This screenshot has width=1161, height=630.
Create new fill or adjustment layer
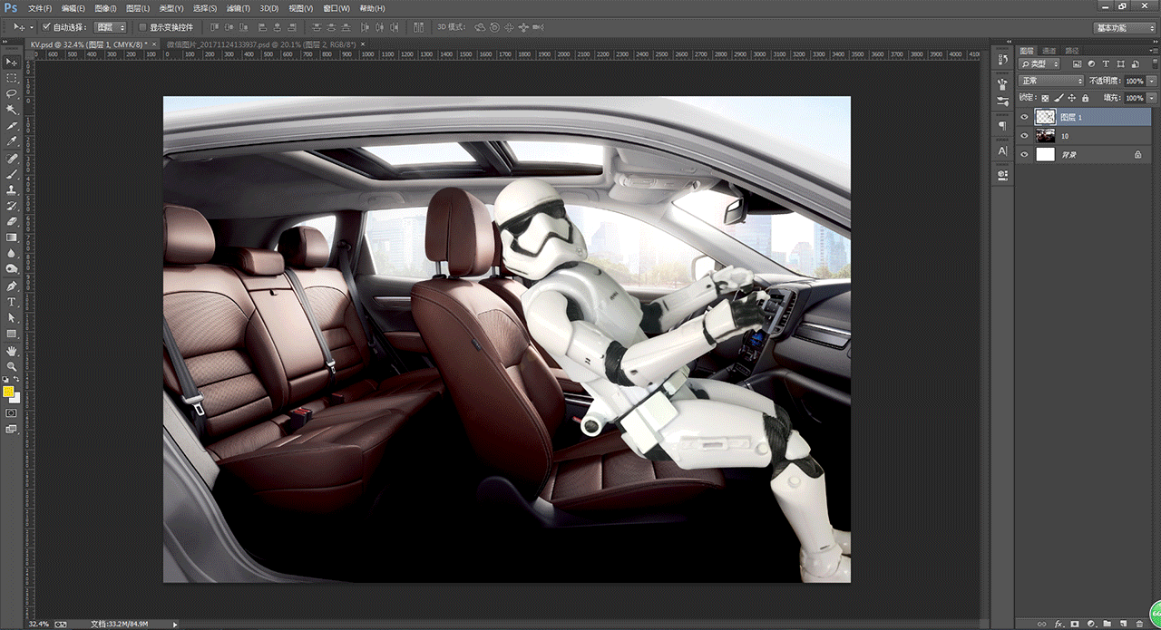(1091, 624)
